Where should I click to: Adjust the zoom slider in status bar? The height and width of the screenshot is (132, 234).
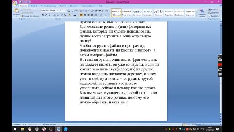[x=211, y=125]
